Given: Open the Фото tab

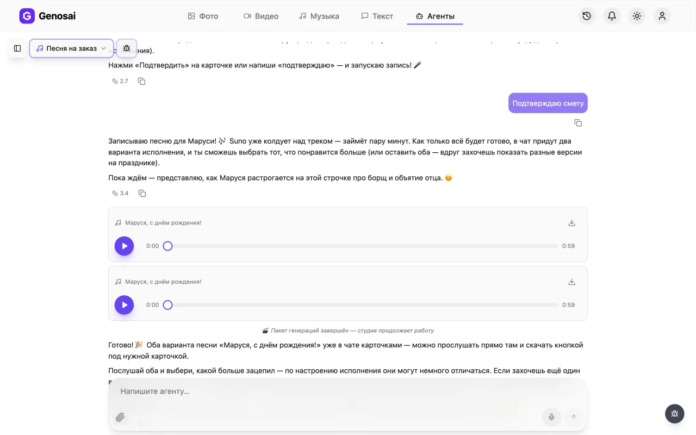Looking at the screenshot, I should [203, 16].
